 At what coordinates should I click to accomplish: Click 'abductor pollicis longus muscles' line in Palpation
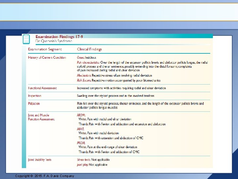coord(97,108)
